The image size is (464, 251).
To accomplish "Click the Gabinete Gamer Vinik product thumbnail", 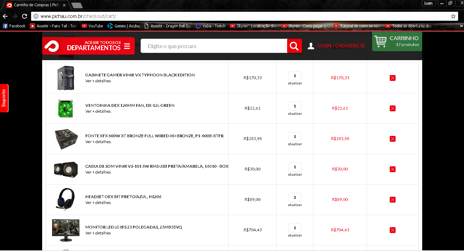I will [66, 78].
